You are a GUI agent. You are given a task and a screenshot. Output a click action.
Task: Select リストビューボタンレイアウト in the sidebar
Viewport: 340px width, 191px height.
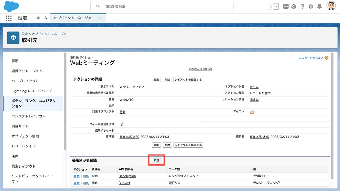[x=32, y=179]
